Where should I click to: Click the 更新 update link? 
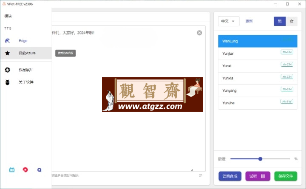[249, 21]
